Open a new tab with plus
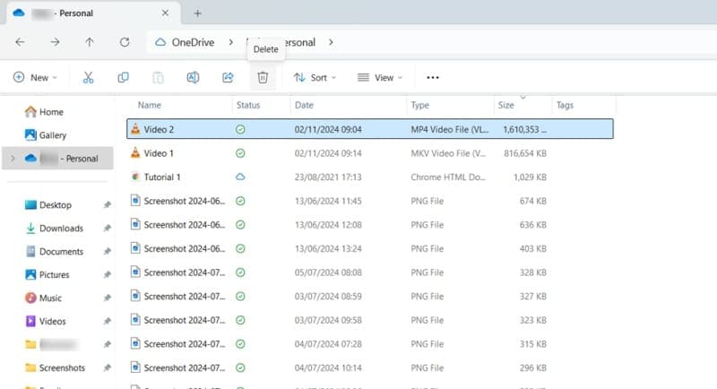 tap(197, 13)
